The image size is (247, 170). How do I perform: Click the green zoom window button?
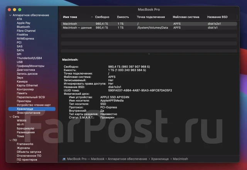pyautogui.click(x=20, y=10)
